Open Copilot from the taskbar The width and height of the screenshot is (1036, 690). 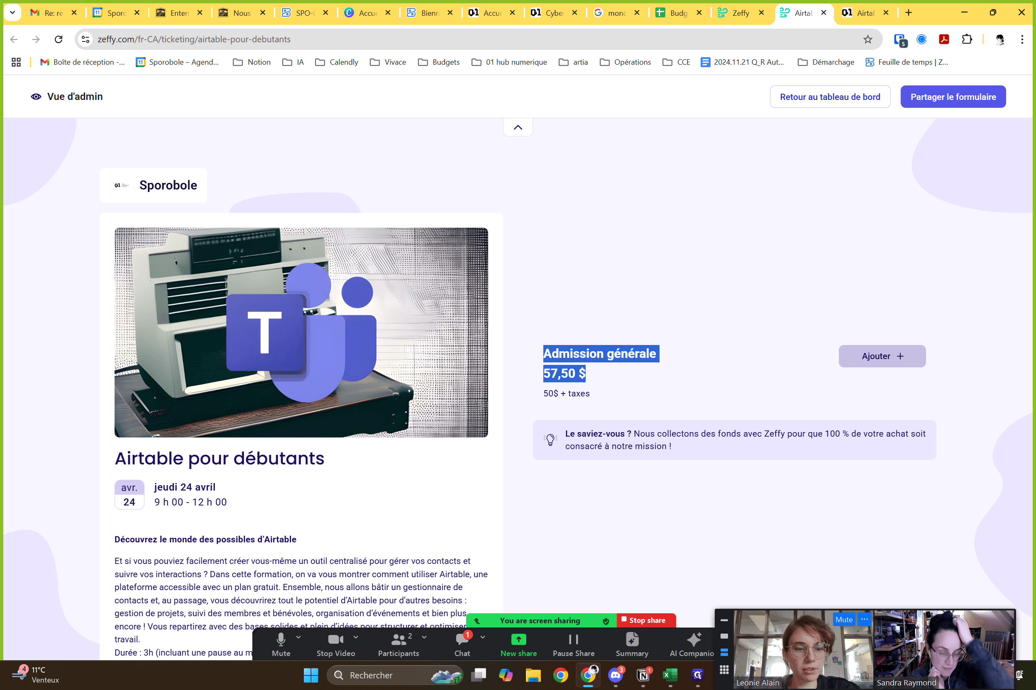point(506,675)
